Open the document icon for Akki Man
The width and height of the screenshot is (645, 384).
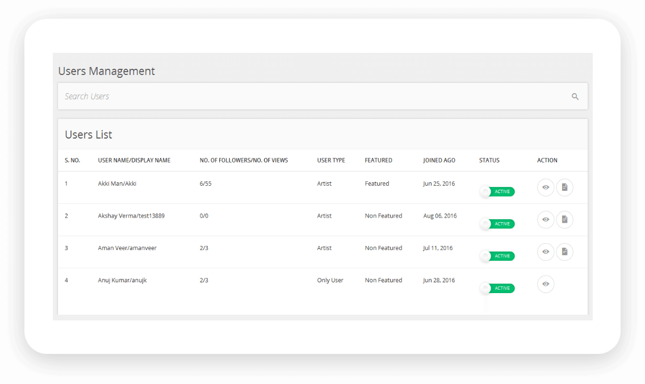click(x=565, y=187)
